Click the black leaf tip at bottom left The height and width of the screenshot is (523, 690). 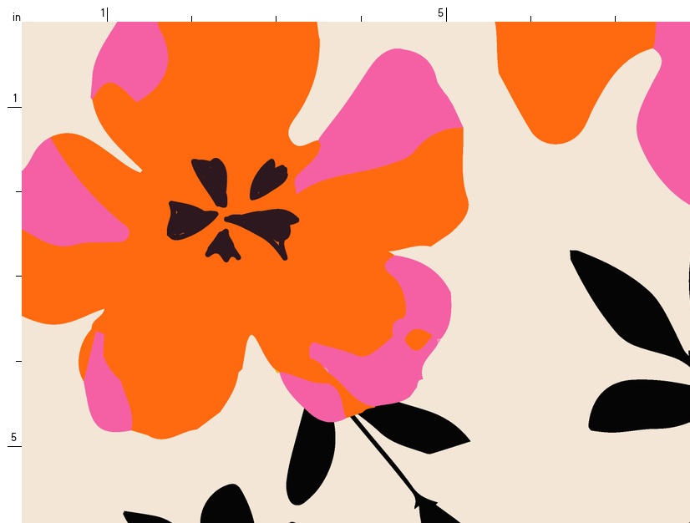138,517
